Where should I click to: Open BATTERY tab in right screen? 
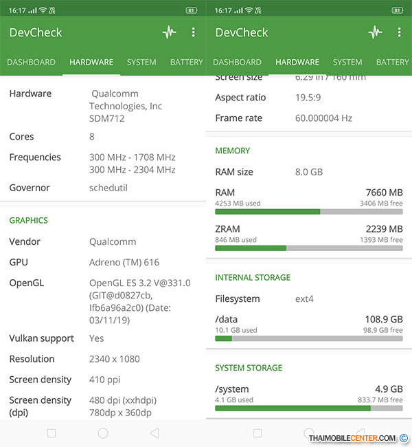pos(392,62)
